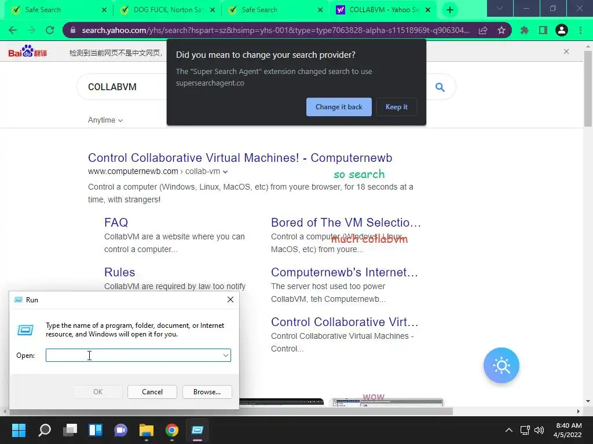Dismiss the Baidu translate bar
593x444 pixels.
566,51
